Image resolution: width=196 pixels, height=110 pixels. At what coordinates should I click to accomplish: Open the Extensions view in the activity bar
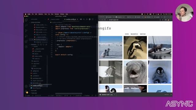pyautogui.click(x=26, y=42)
